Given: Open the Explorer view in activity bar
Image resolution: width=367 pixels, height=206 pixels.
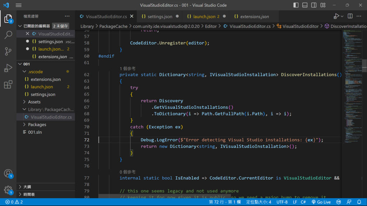Looking at the screenshot, I should point(8,19).
